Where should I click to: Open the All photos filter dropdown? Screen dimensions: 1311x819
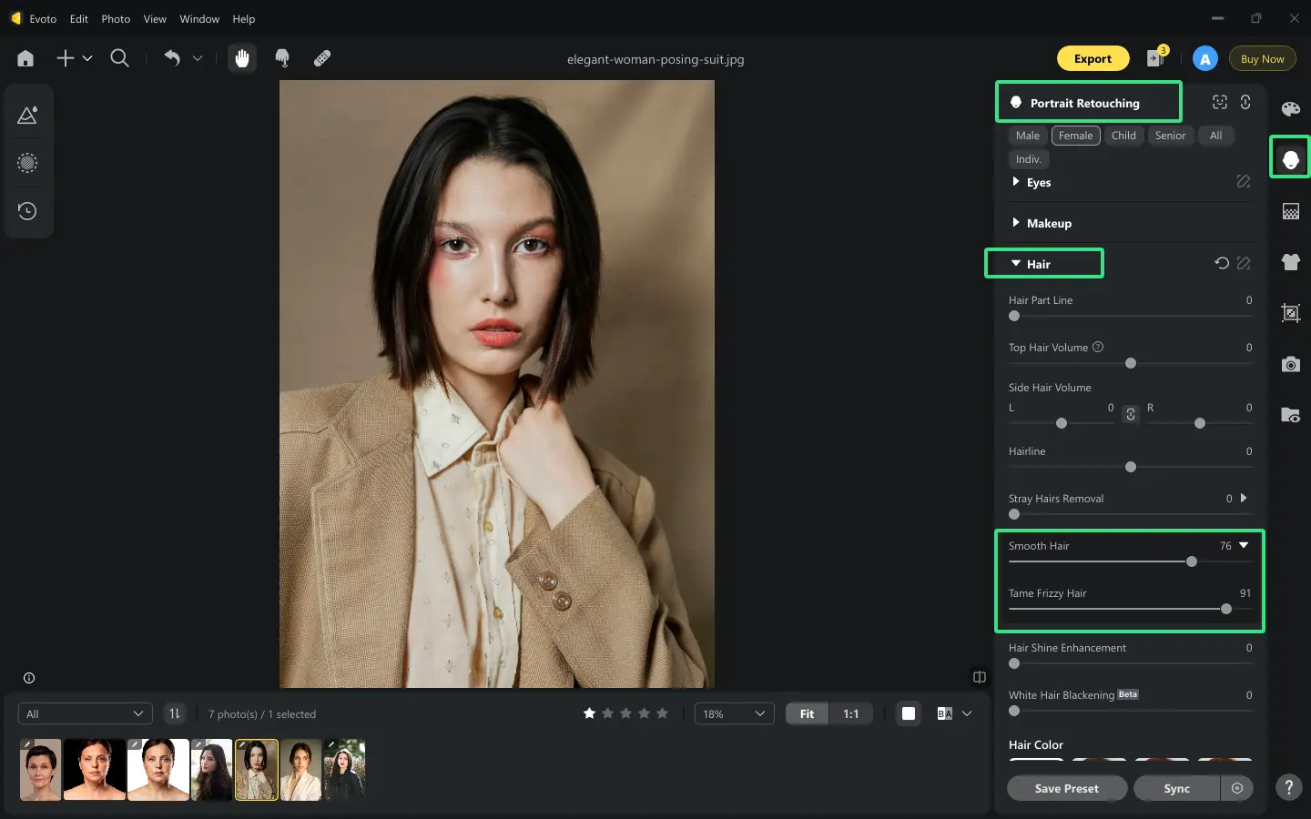pyautogui.click(x=85, y=714)
